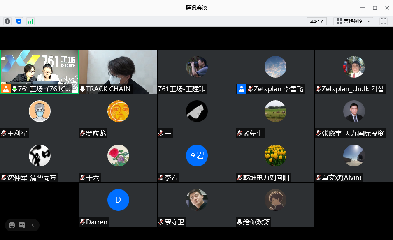The width and height of the screenshot is (393, 240).
Task: Collapse floating toolbar with left chevron
Action: [x=33, y=225]
